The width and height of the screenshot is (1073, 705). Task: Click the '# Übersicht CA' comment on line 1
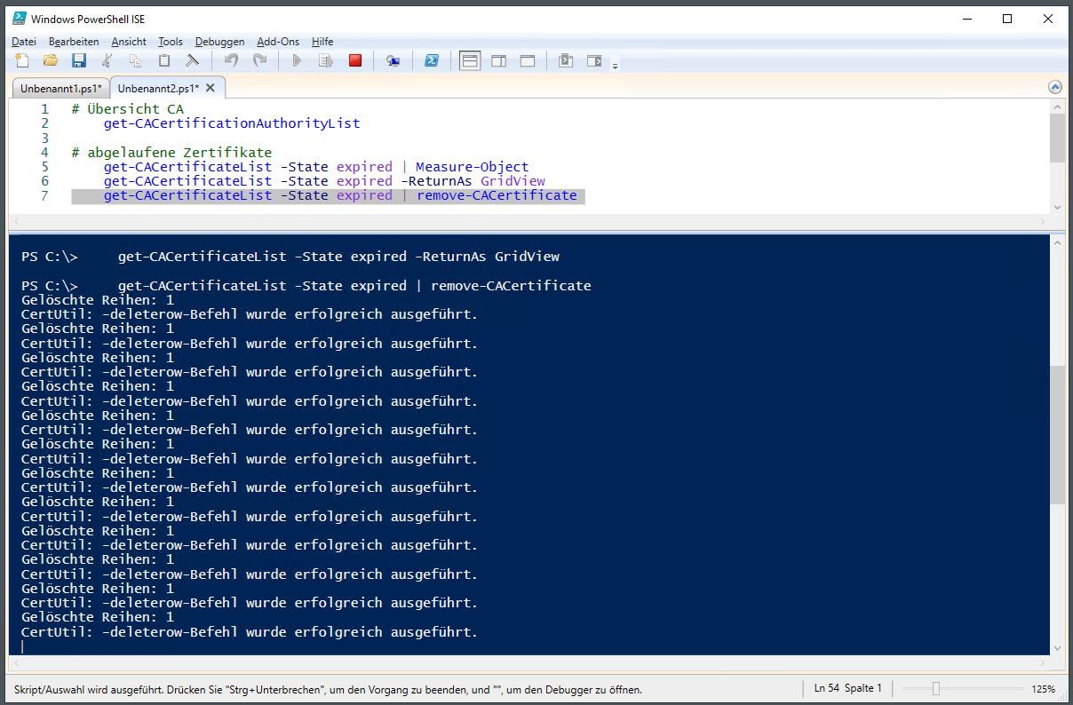click(x=127, y=109)
